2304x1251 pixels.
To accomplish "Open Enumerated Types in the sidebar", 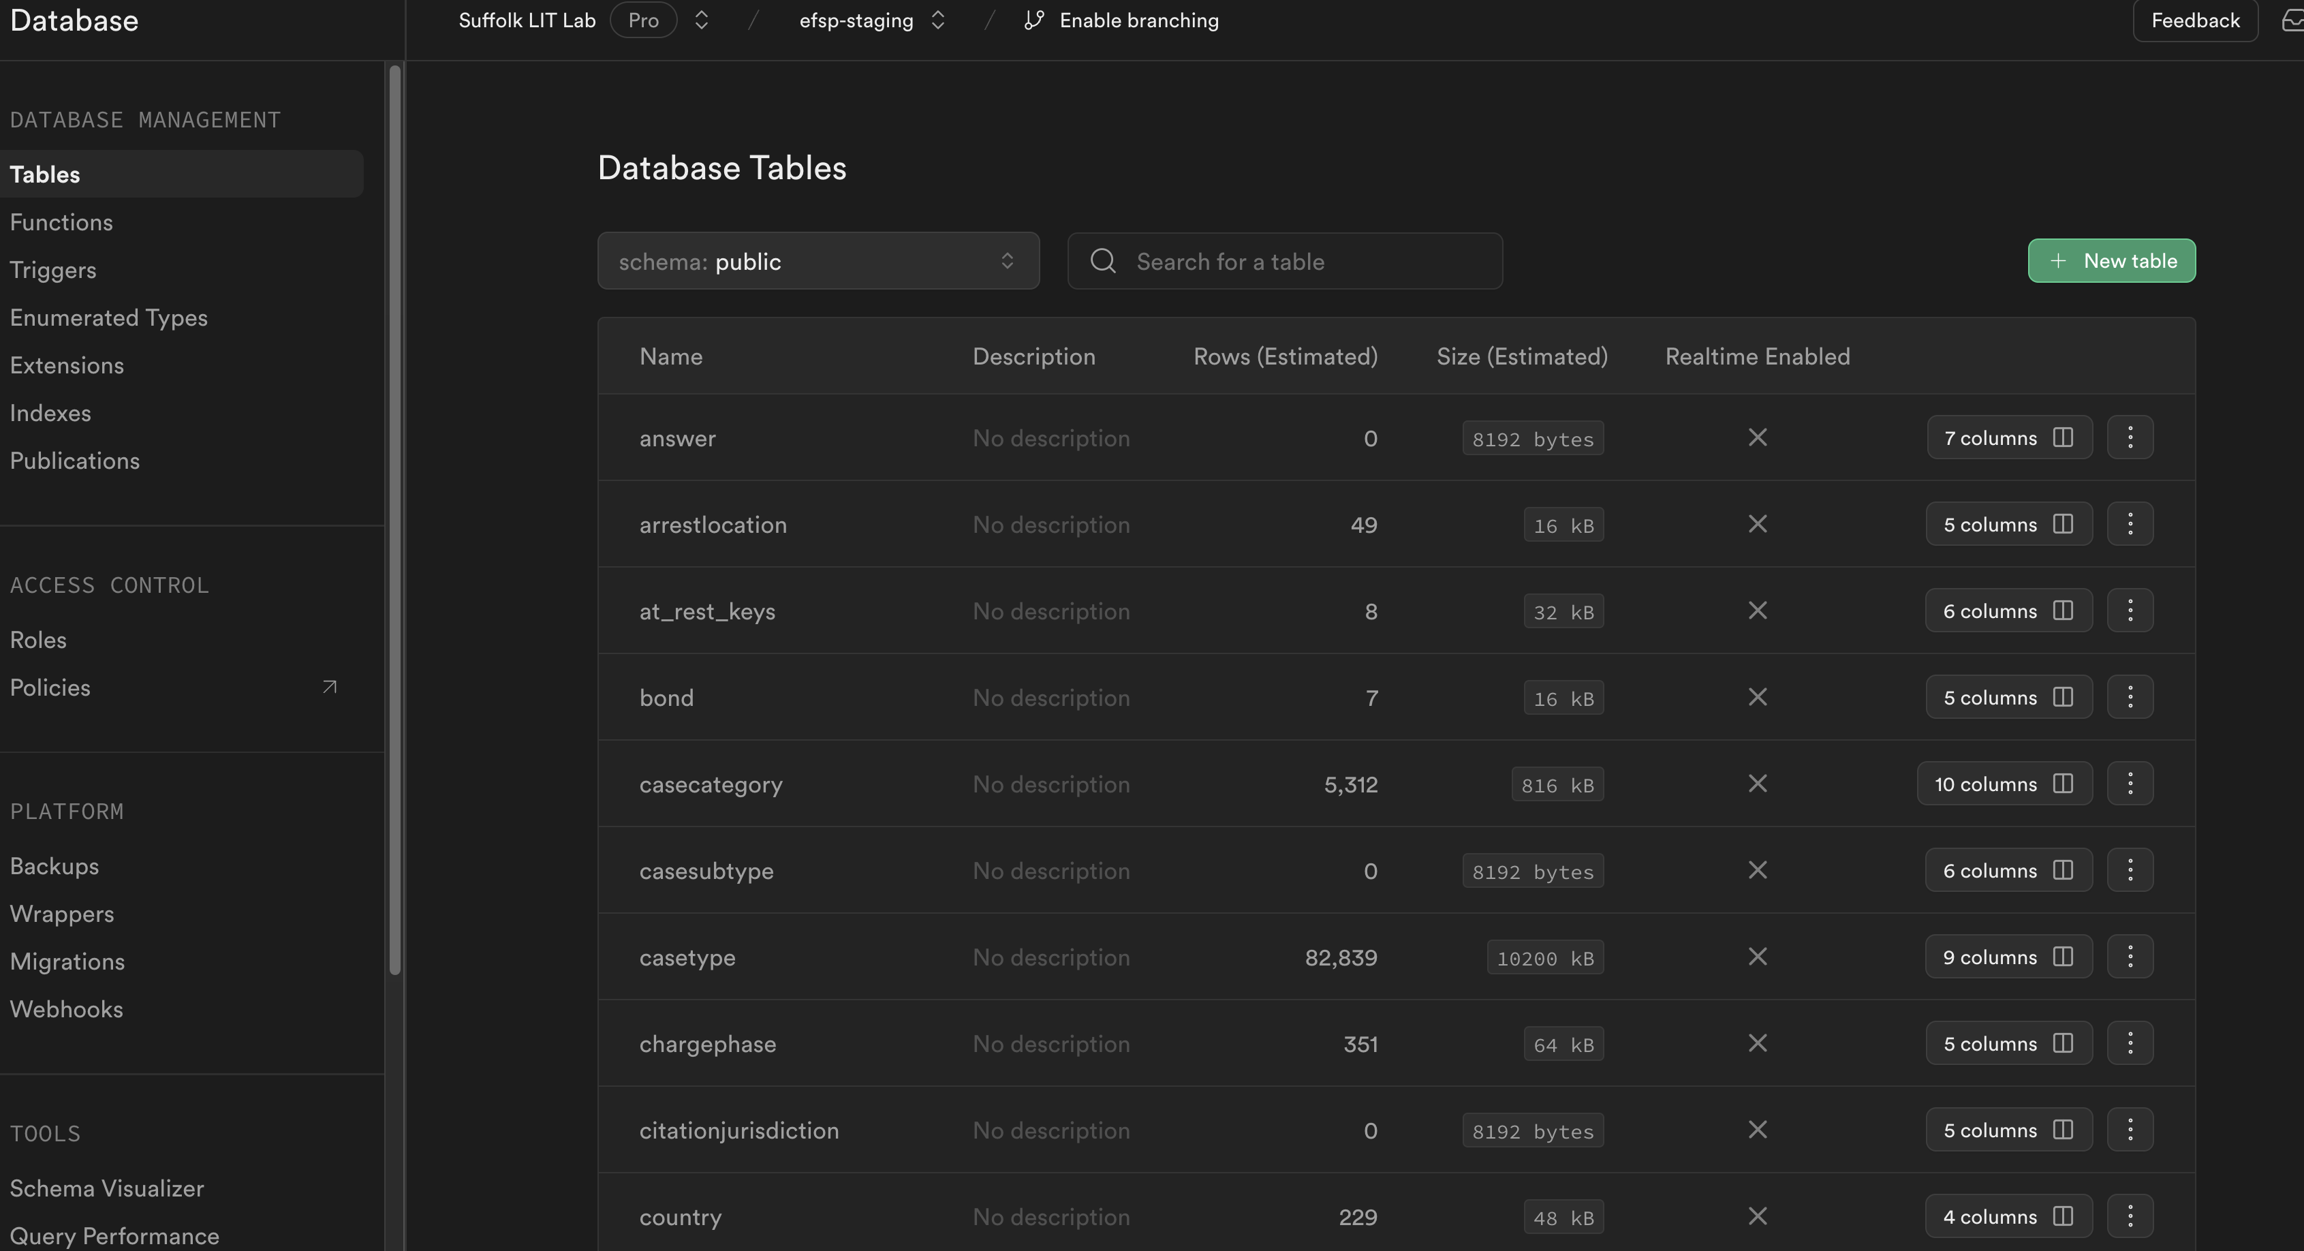I will click(x=108, y=318).
